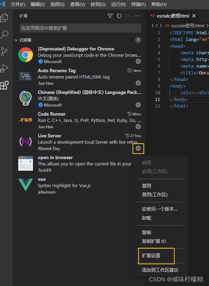Select the Extensions view icon
This screenshot has height=286, width=209.
(4, 85)
